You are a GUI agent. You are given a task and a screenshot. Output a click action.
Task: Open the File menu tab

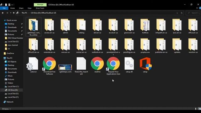4,8
